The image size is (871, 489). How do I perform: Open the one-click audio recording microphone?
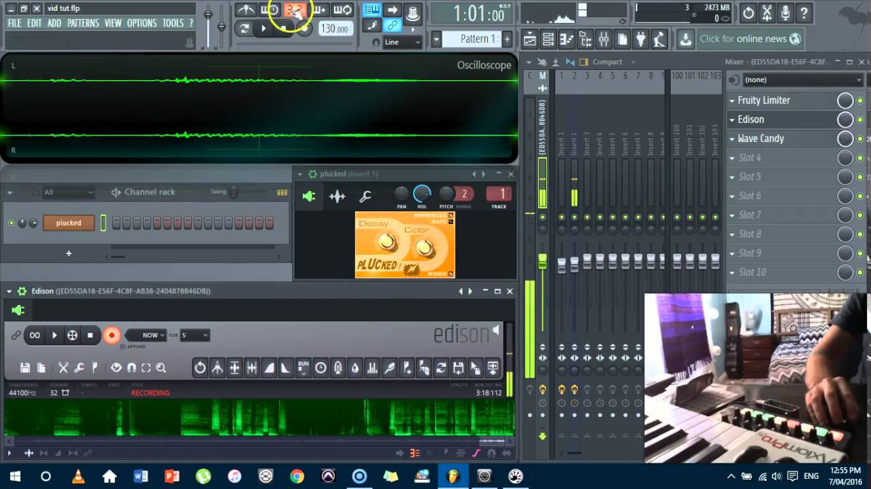coord(785,12)
